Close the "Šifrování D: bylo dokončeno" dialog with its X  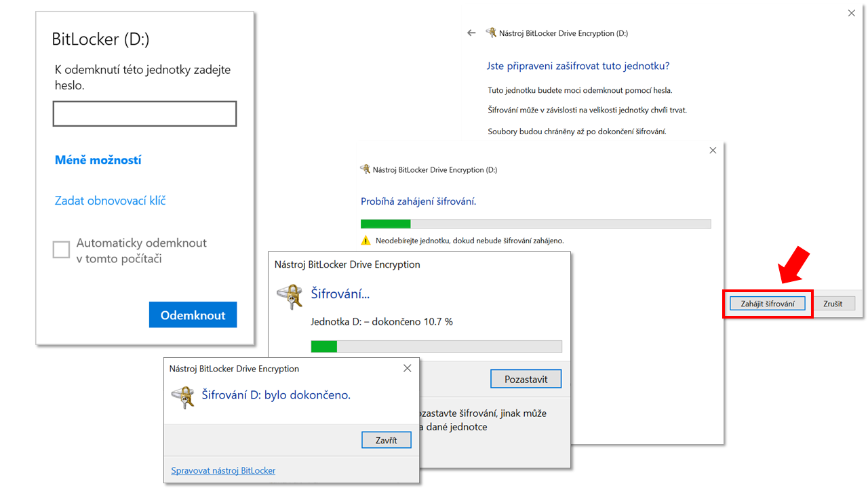click(x=407, y=368)
